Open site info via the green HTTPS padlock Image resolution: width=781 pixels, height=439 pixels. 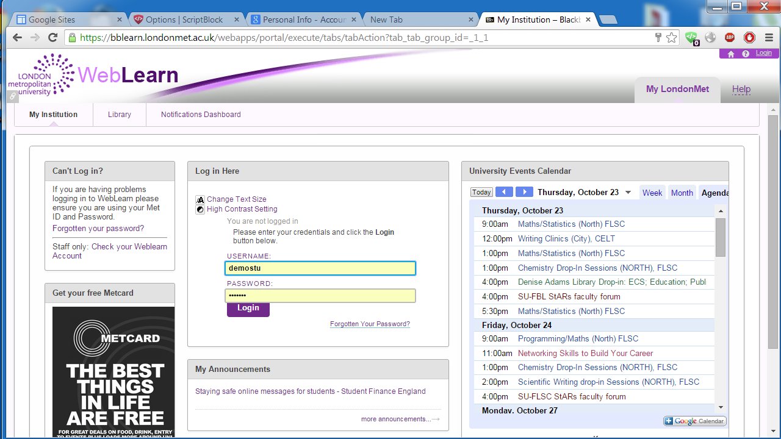(73, 37)
